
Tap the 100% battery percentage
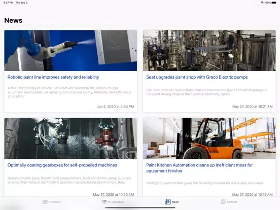pyautogui.click(x=267, y=3)
